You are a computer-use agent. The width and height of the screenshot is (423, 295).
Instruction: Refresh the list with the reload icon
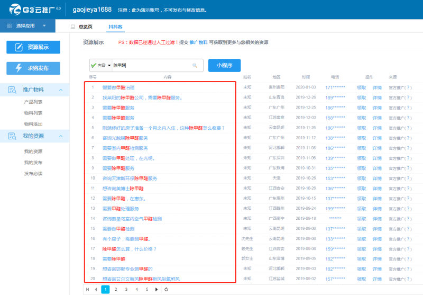(x=166, y=289)
